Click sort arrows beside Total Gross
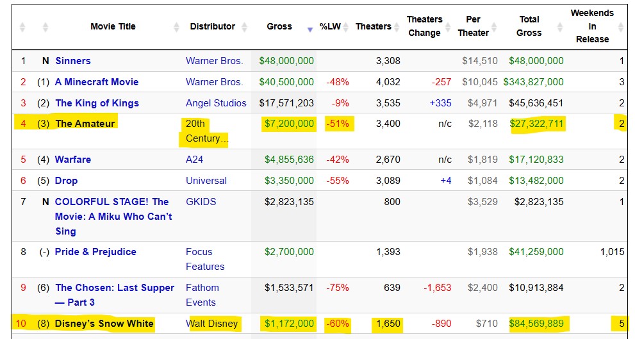Screen dimensions: 635x339 point(559,27)
